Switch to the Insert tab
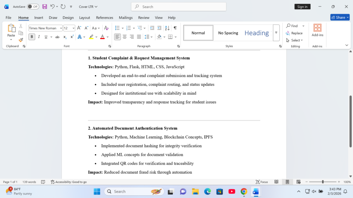The width and height of the screenshot is (353, 198). point(39,18)
